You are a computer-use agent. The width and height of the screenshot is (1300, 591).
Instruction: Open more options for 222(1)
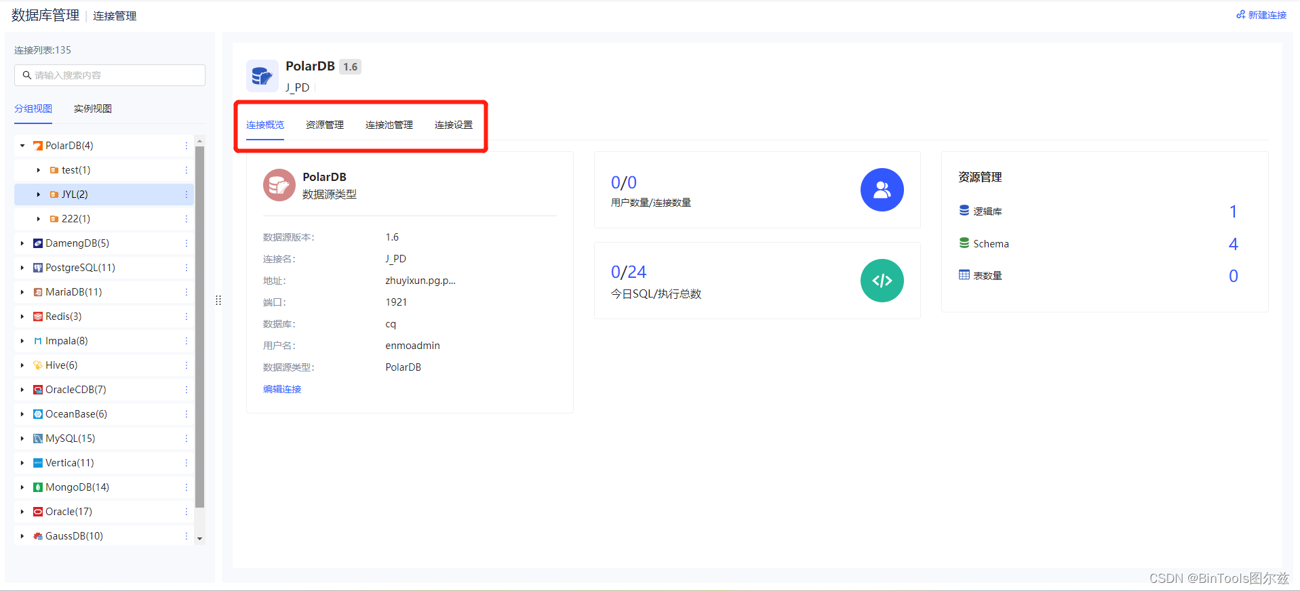(186, 219)
